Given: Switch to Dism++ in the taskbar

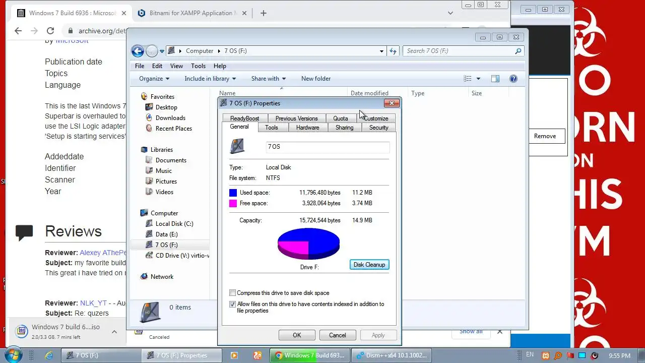Looking at the screenshot, I should (392, 355).
